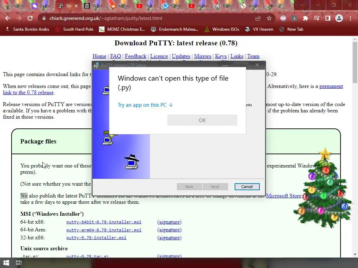
Task: Open the Links page link
Action: pyautogui.click(x=237, y=56)
